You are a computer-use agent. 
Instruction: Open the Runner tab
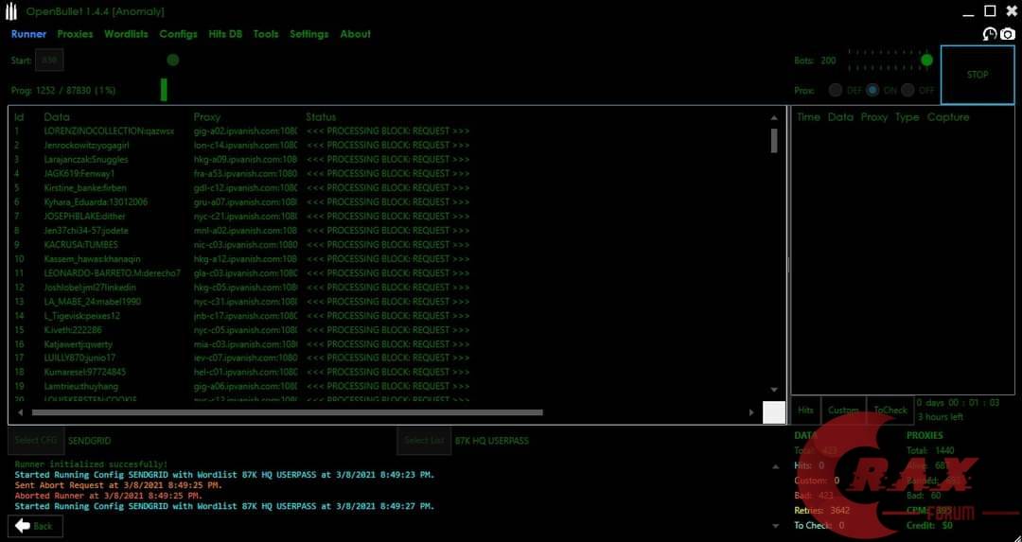pyautogui.click(x=28, y=34)
